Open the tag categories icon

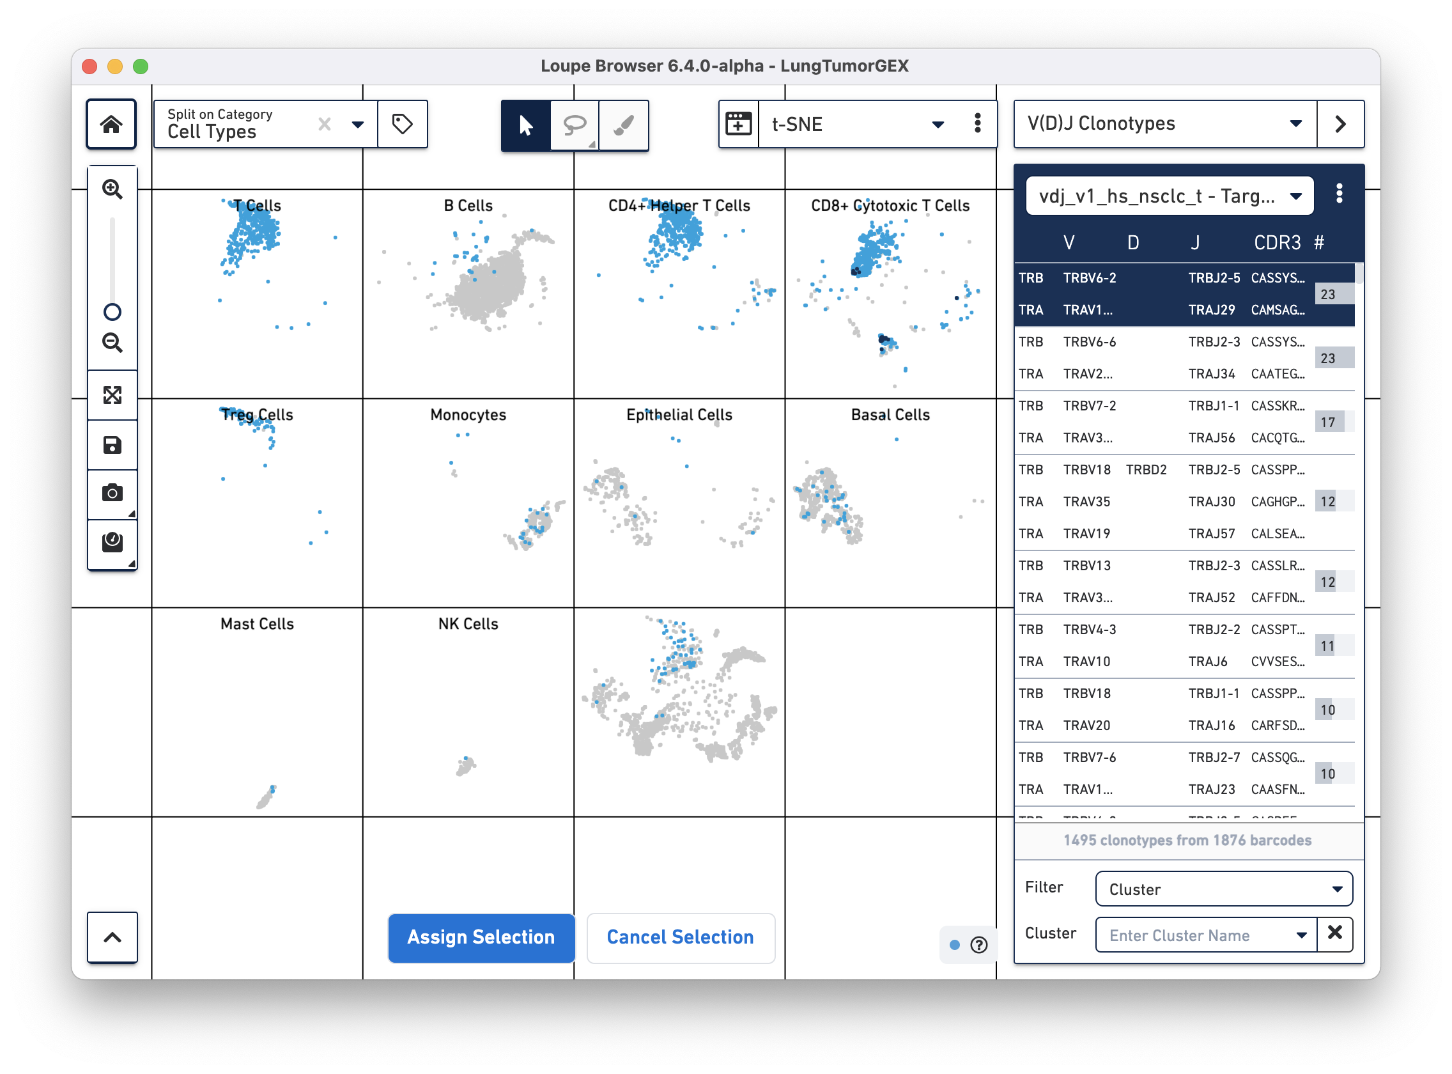pyautogui.click(x=402, y=124)
